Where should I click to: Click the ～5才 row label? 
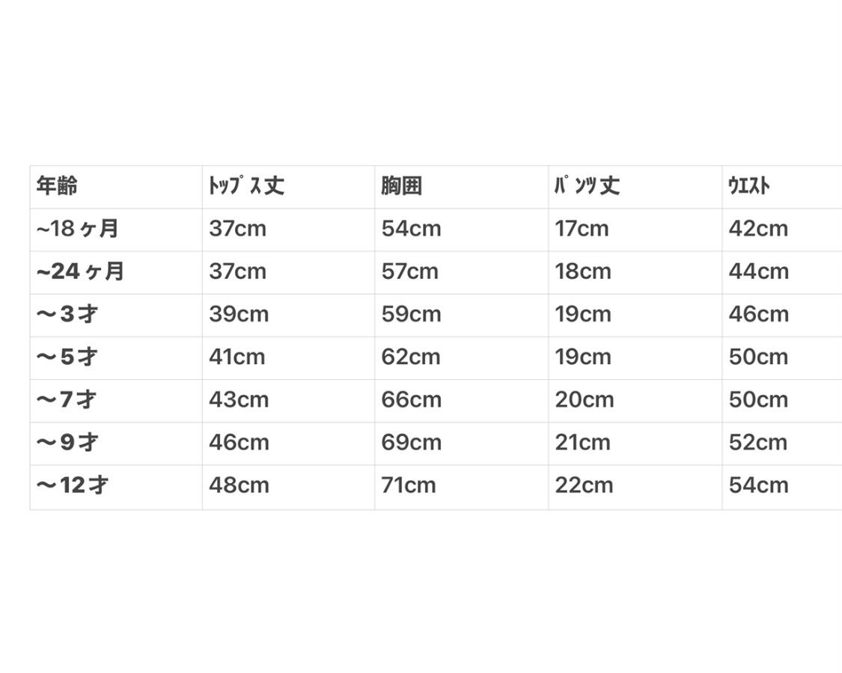click(67, 357)
